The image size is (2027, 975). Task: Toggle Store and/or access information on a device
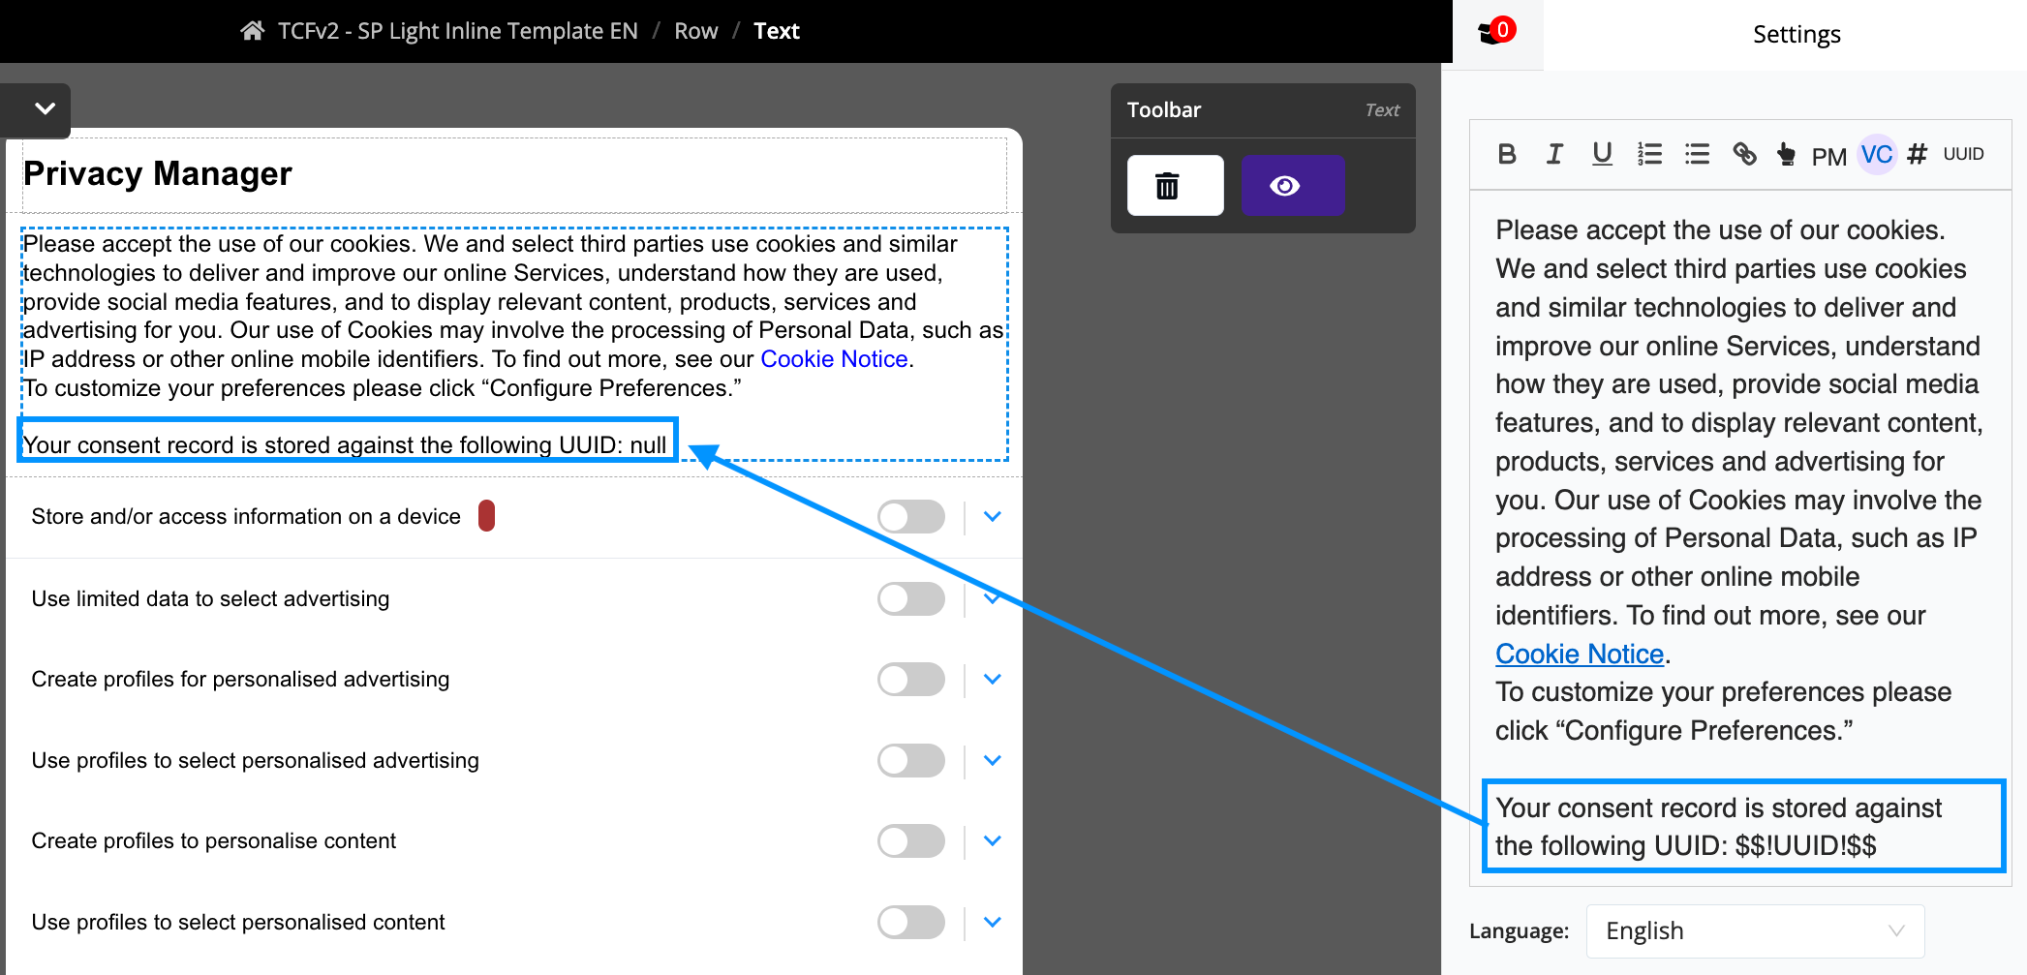(x=911, y=517)
